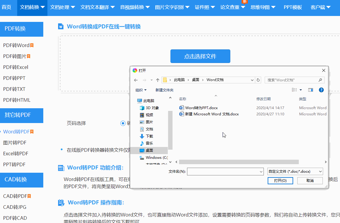Open PDF转TXT in sidebar

click(x=14, y=89)
